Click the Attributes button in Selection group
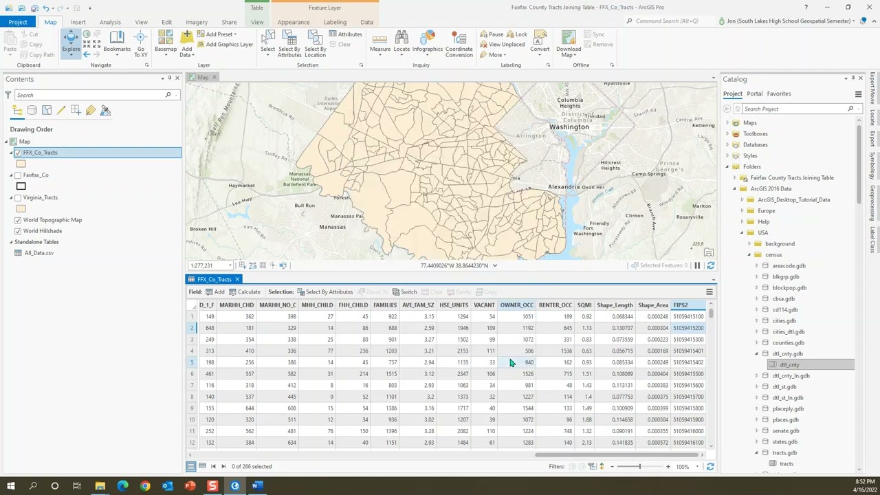 [345, 34]
